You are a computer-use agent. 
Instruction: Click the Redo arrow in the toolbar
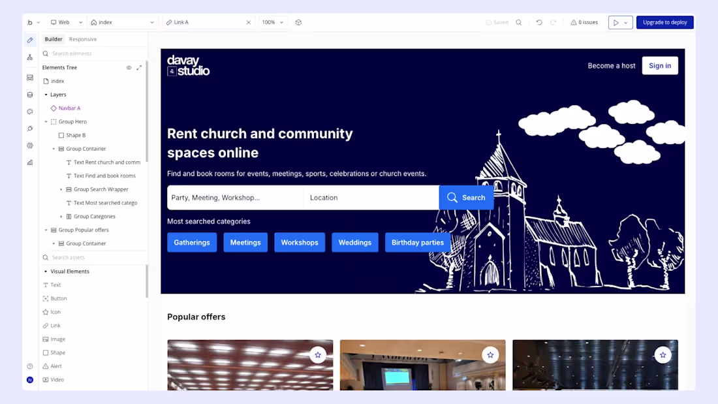coord(553,22)
